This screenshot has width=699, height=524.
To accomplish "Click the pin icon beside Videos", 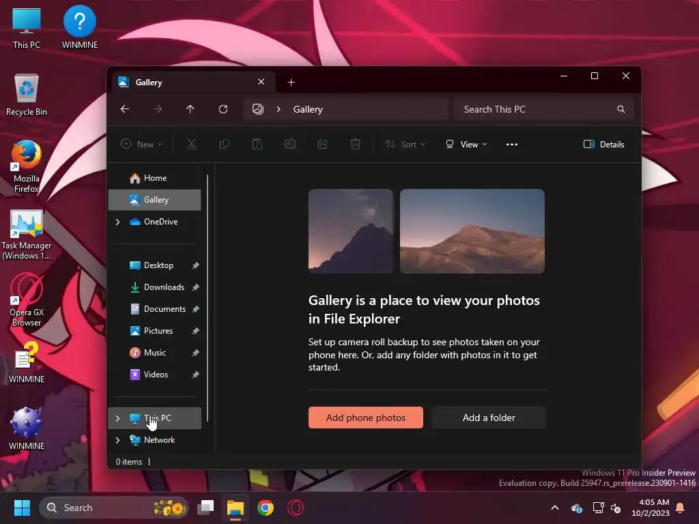I will (x=195, y=375).
